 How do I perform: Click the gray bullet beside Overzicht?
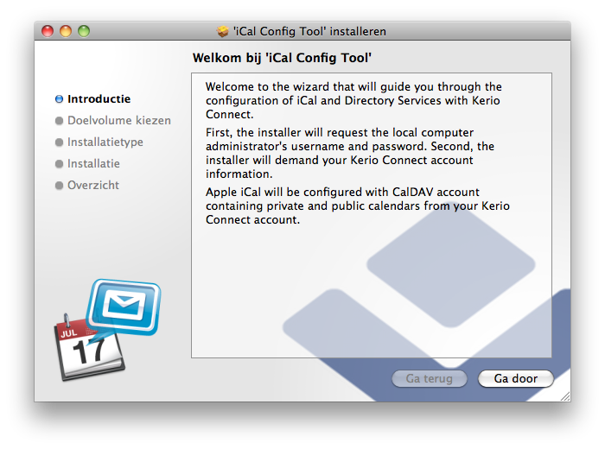59,186
